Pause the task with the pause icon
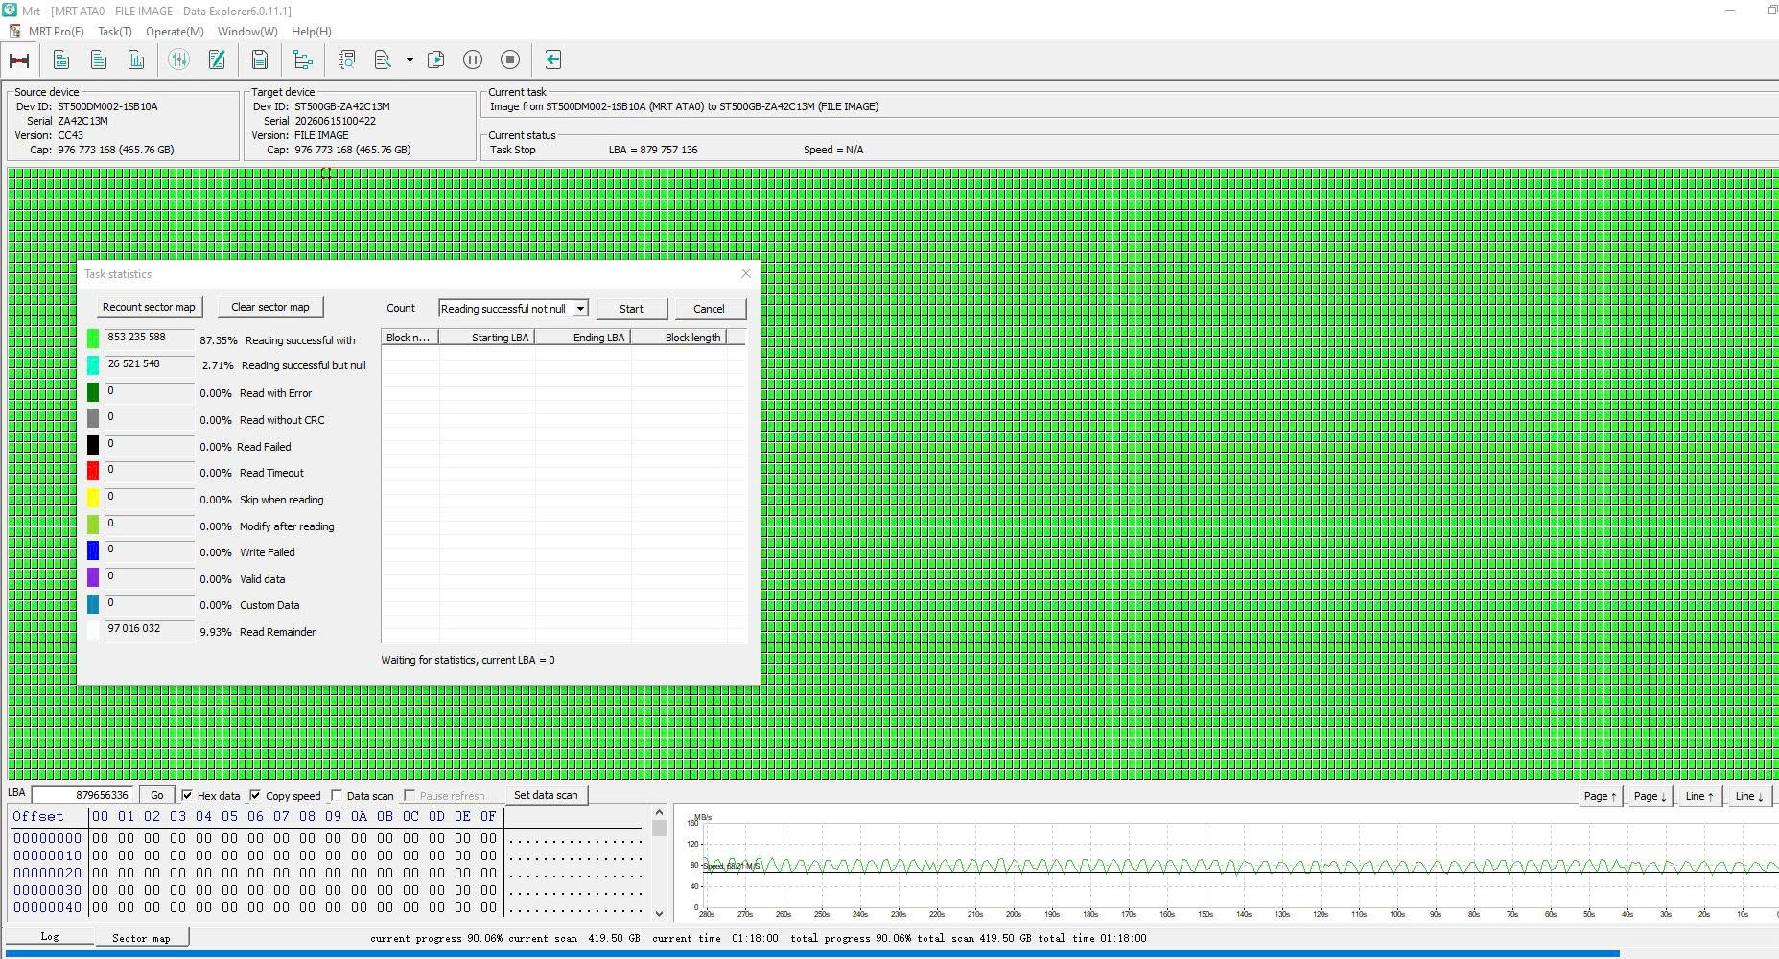This screenshot has width=1779, height=959. click(473, 60)
